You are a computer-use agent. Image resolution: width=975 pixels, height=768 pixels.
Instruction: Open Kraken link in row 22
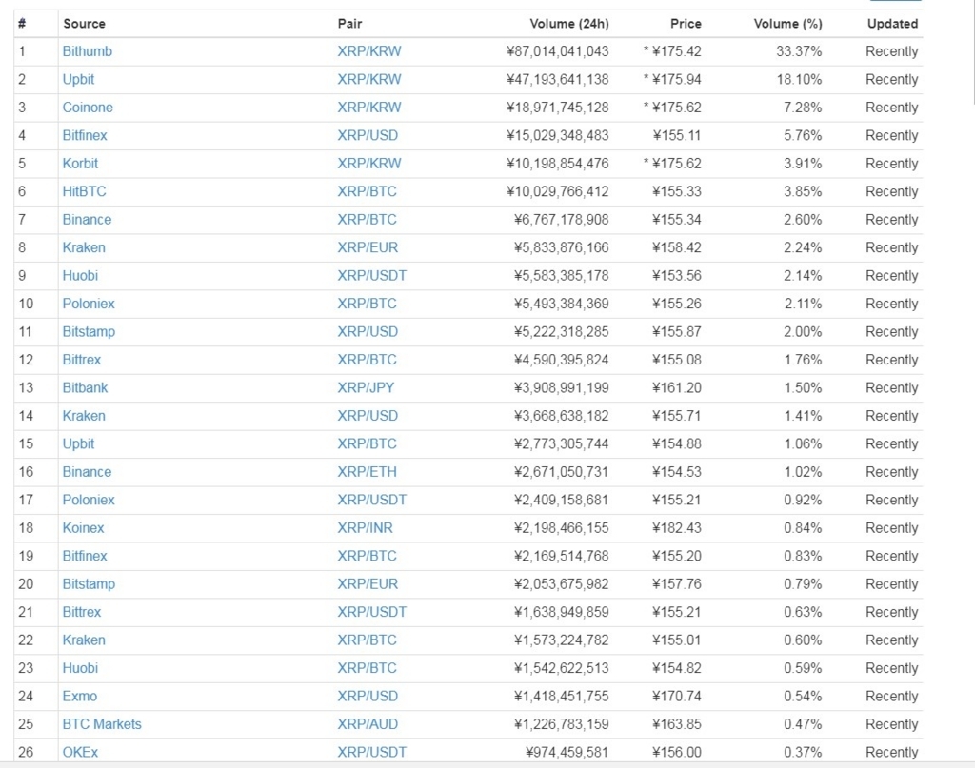pos(84,640)
